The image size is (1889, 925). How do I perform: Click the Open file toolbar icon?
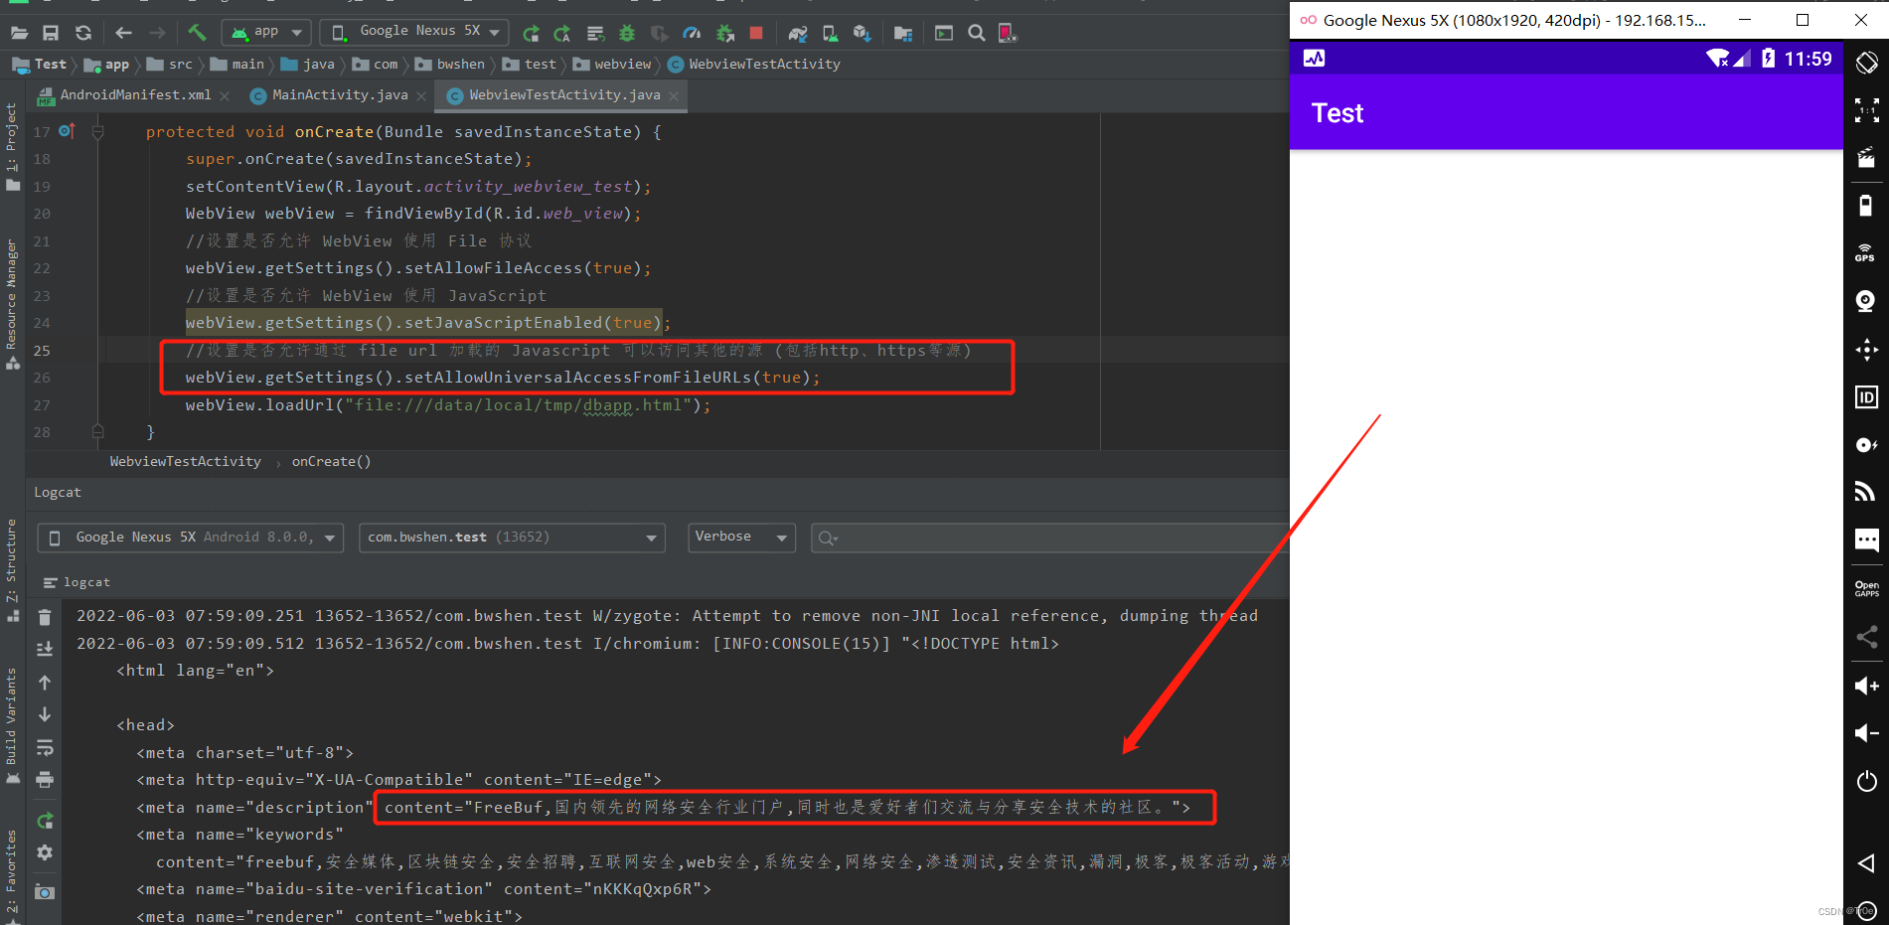point(19,33)
